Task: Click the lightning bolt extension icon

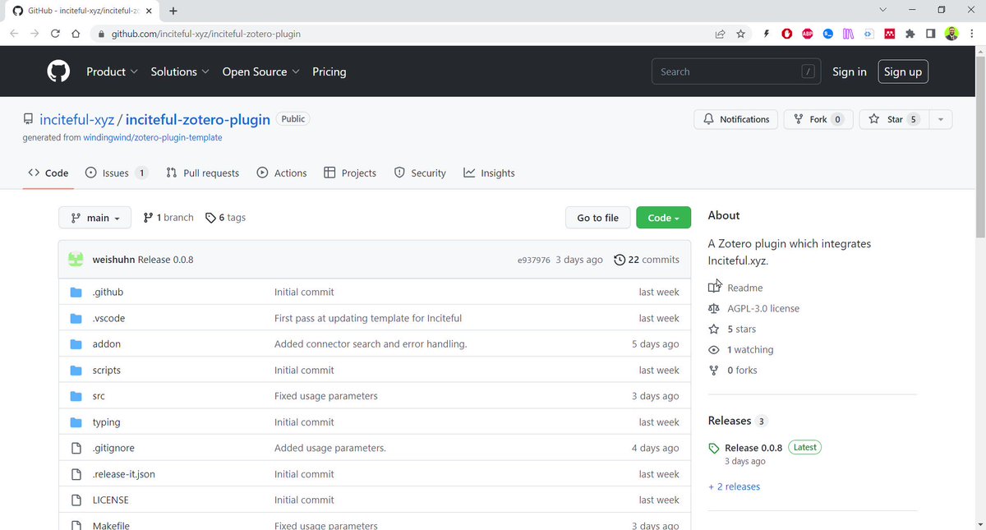Action: pyautogui.click(x=766, y=34)
